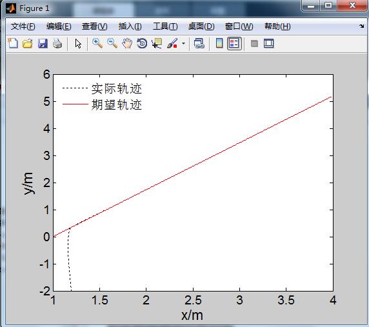Screen dimensions: 369x327
Task: Hide plot tools icon in toolbar
Action: (254, 43)
